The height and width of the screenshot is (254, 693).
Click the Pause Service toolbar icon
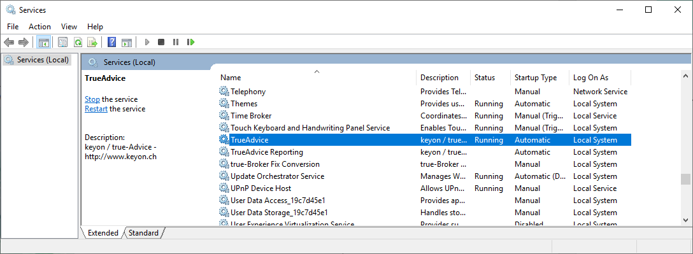click(x=176, y=43)
